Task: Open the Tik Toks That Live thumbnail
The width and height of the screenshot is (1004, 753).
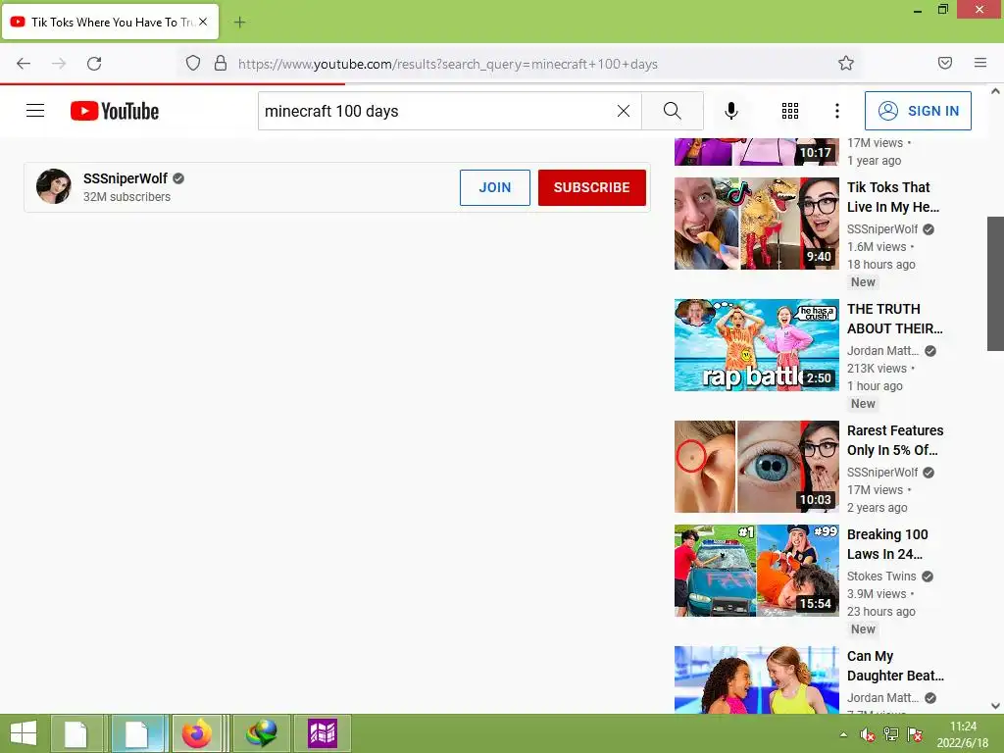Action: pyautogui.click(x=757, y=224)
